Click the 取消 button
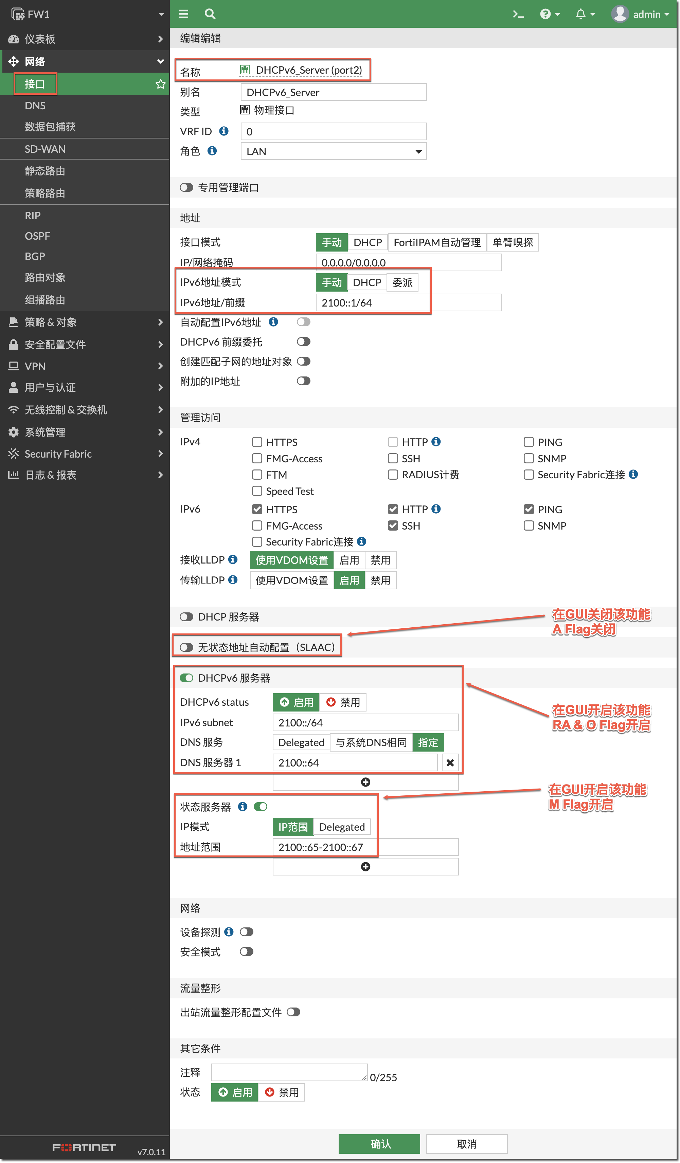The width and height of the screenshot is (680, 1163). (466, 1144)
